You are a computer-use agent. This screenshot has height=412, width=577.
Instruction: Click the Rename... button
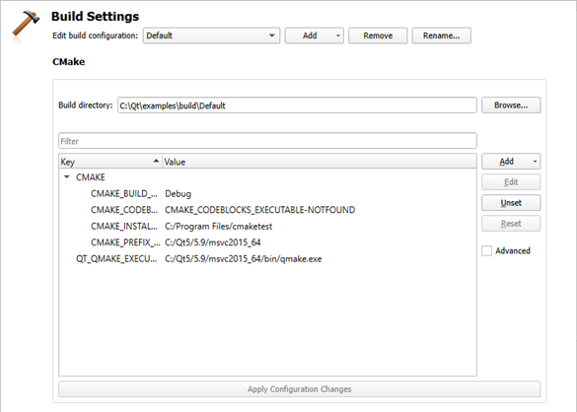(441, 35)
